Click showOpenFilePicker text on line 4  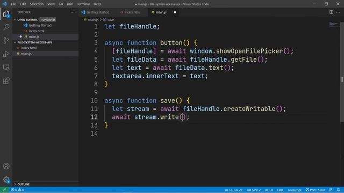pyautogui.click(x=249, y=51)
